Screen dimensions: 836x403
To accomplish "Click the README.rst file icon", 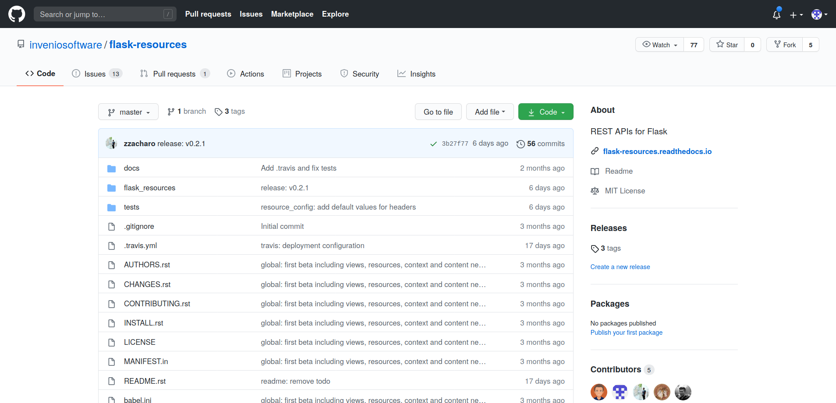I will [x=112, y=381].
